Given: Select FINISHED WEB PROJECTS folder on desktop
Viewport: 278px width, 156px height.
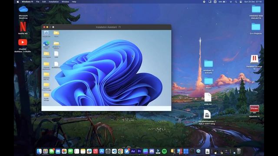Looking at the screenshot, I should tap(256, 12).
